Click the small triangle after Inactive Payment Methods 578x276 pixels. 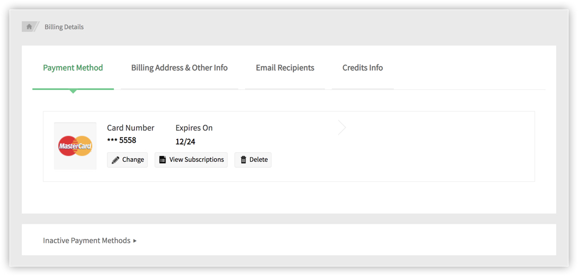point(135,241)
